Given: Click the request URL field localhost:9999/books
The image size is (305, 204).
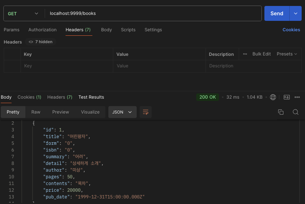Looking at the screenshot, I should [x=153, y=13].
